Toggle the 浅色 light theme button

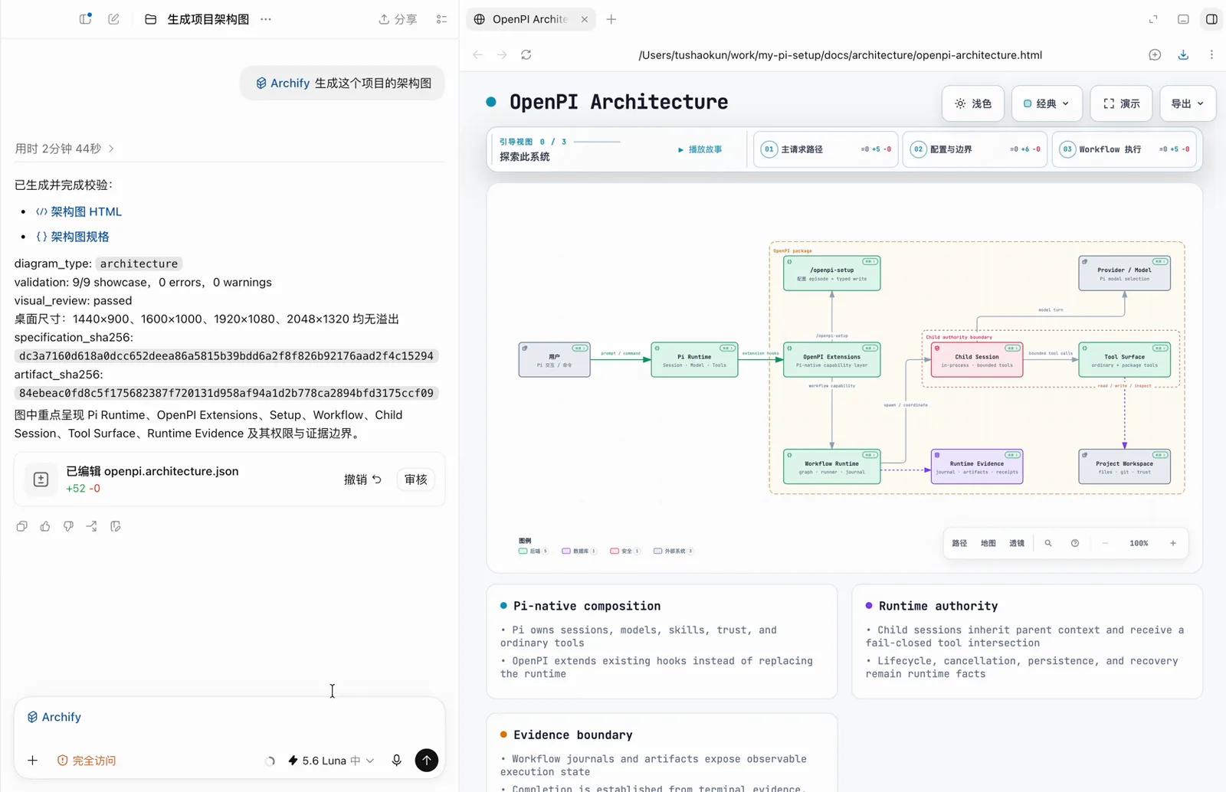973,103
